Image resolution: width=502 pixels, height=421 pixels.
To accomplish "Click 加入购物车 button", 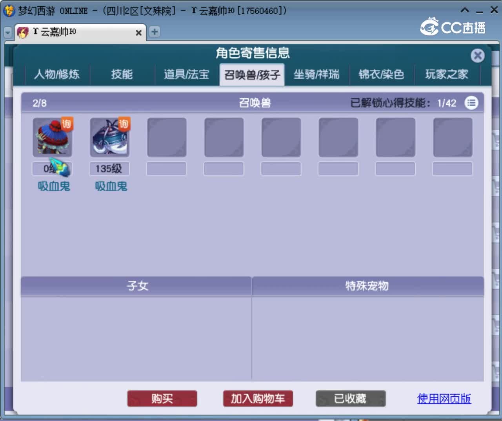I will pos(258,399).
